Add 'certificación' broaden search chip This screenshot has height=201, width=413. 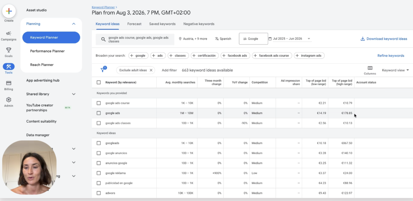(x=205, y=56)
